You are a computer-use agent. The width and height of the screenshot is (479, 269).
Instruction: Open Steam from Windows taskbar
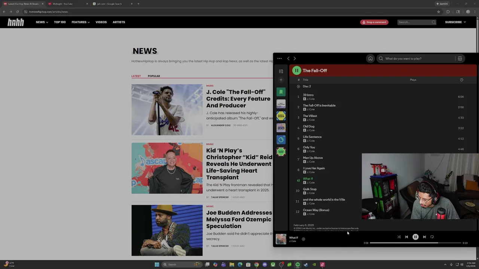point(306,265)
